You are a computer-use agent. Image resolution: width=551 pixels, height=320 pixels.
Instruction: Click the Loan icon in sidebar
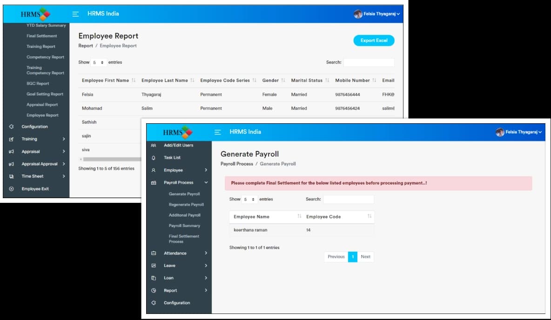[154, 278]
